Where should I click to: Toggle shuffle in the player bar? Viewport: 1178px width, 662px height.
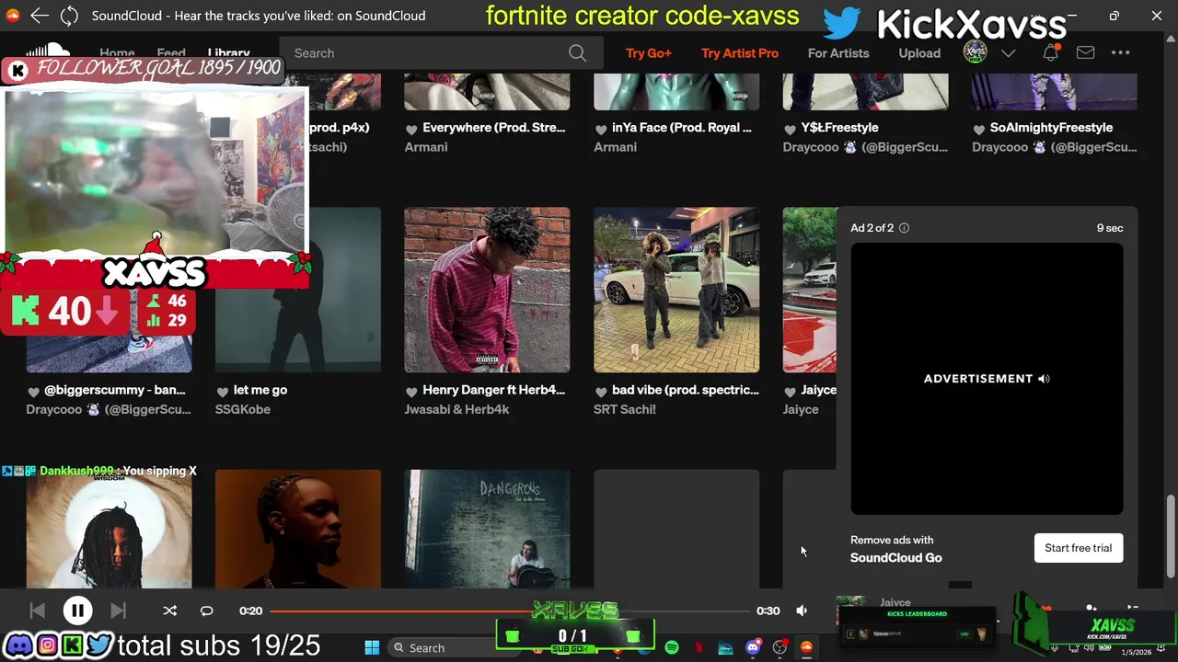coord(169,611)
